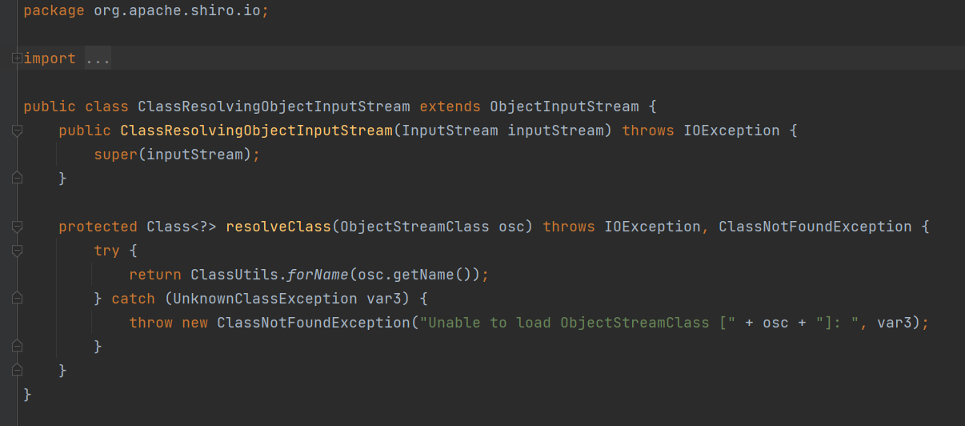Click fold end marker after super(inputStream)
The image size is (965, 426).
[17, 179]
